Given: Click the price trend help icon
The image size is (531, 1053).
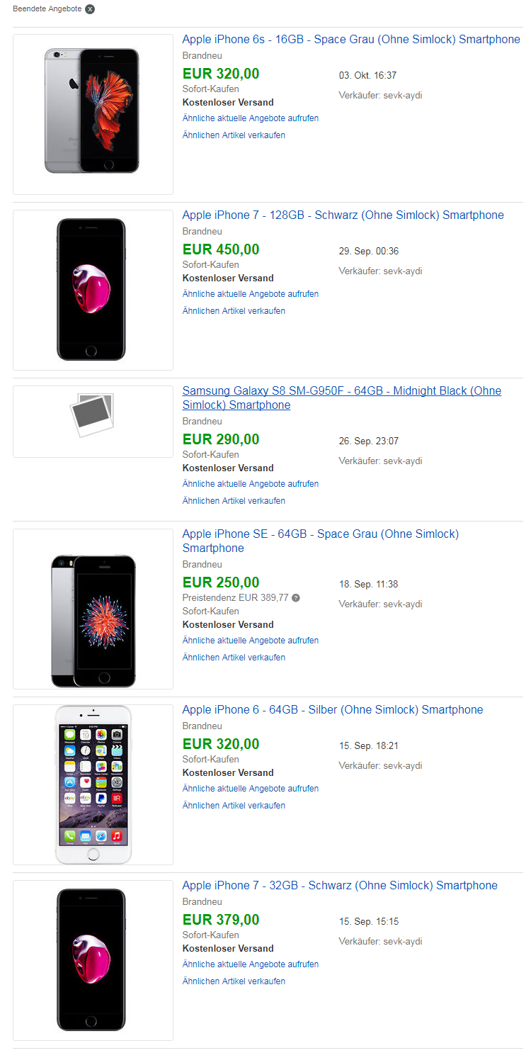Looking at the screenshot, I should (296, 597).
